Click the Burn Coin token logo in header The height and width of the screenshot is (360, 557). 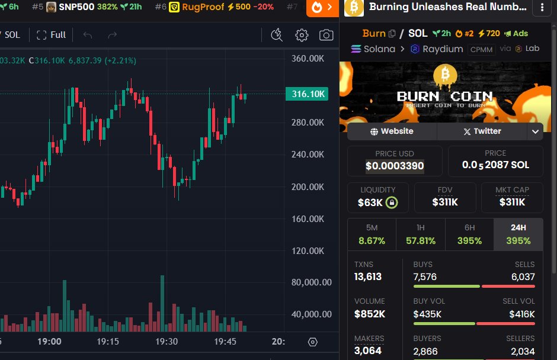click(354, 8)
